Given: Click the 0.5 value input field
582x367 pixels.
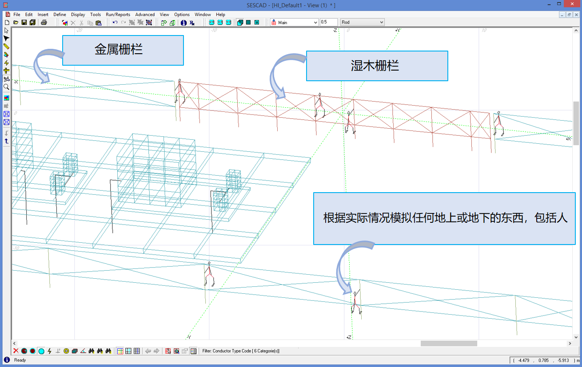Looking at the screenshot, I should pos(328,23).
